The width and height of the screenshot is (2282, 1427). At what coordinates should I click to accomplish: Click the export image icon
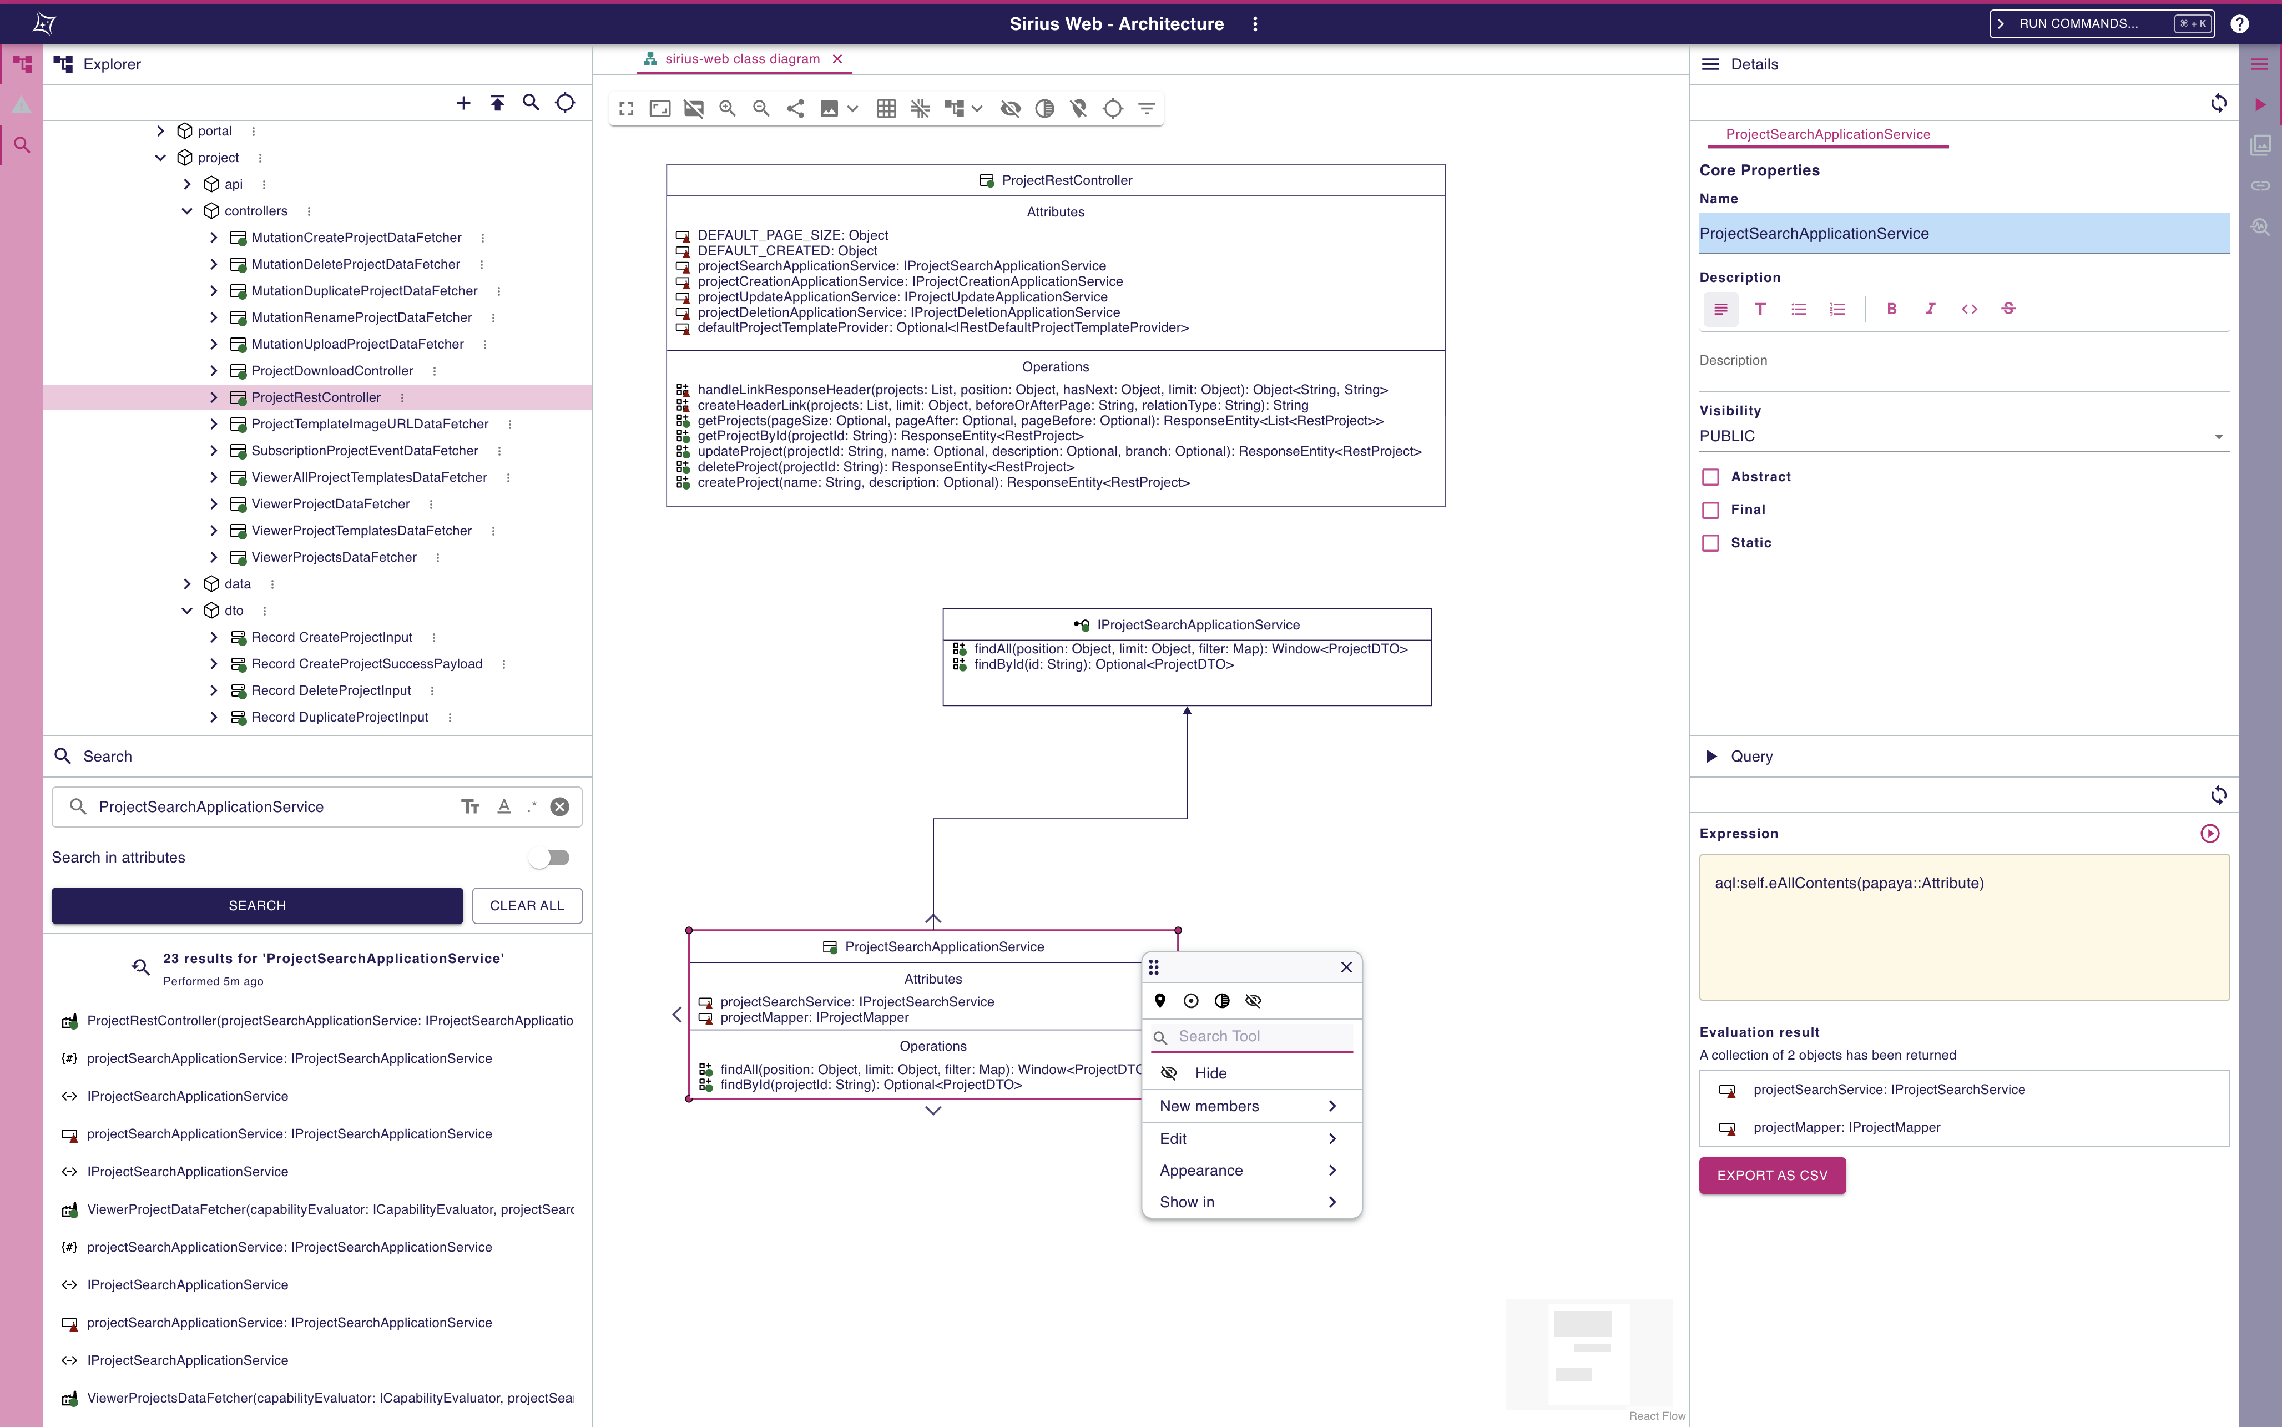click(x=829, y=109)
